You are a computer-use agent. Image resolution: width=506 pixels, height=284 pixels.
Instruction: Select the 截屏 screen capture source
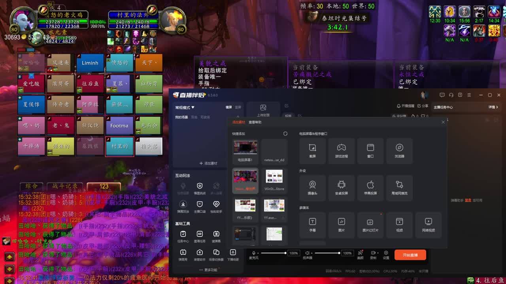click(312, 151)
